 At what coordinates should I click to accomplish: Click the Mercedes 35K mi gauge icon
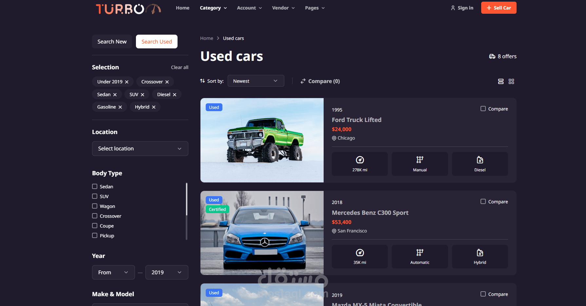click(x=360, y=253)
